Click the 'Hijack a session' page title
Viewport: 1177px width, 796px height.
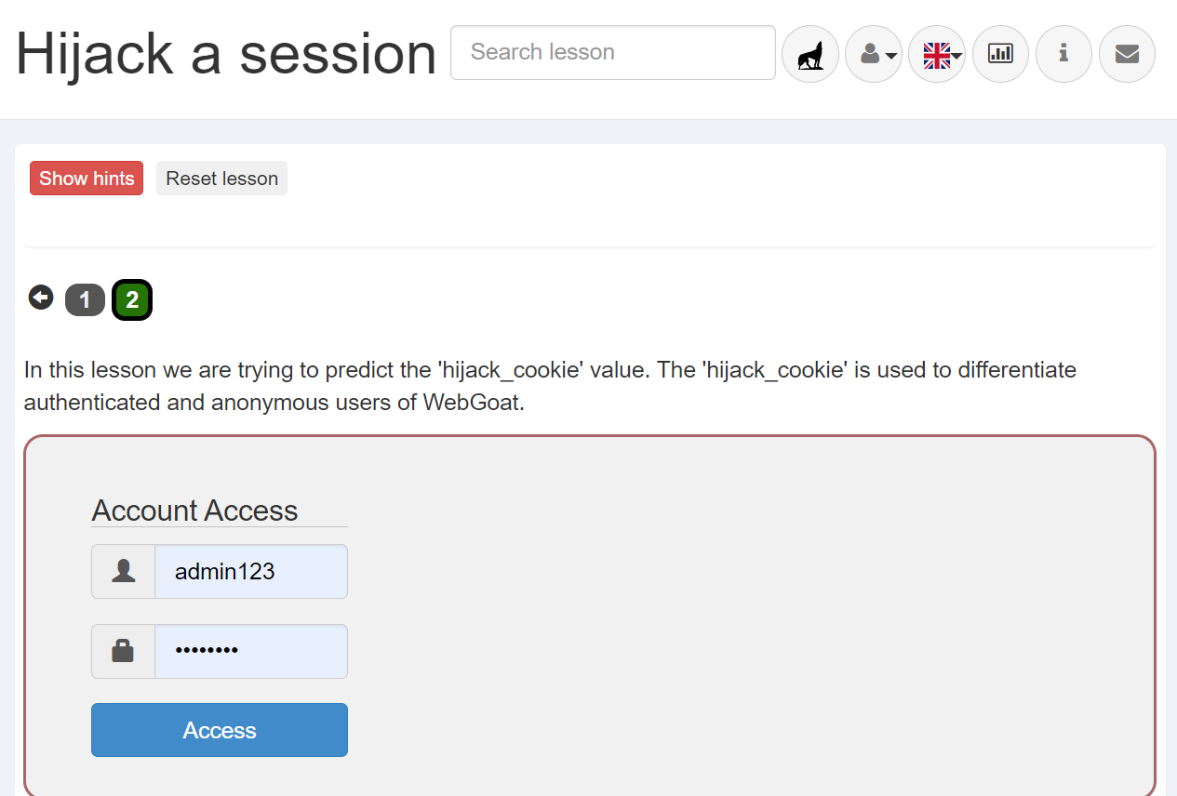click(x=226, y=54)
